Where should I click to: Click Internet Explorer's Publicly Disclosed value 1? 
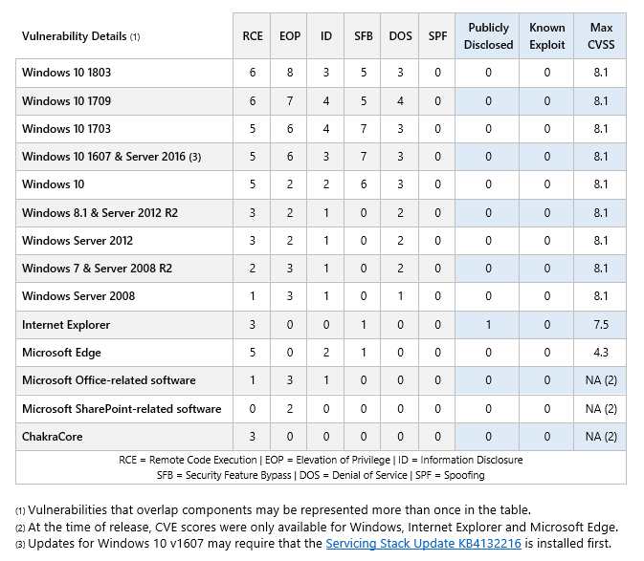(488, 325)
